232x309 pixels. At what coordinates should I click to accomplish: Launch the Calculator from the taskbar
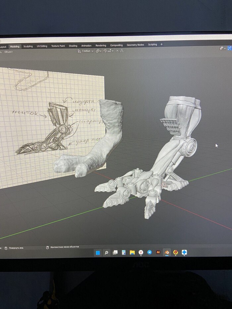tap(124, 252)
